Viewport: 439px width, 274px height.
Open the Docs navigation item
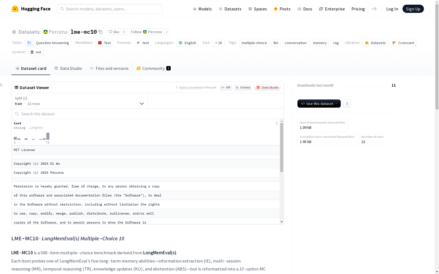tap(305, 9)
